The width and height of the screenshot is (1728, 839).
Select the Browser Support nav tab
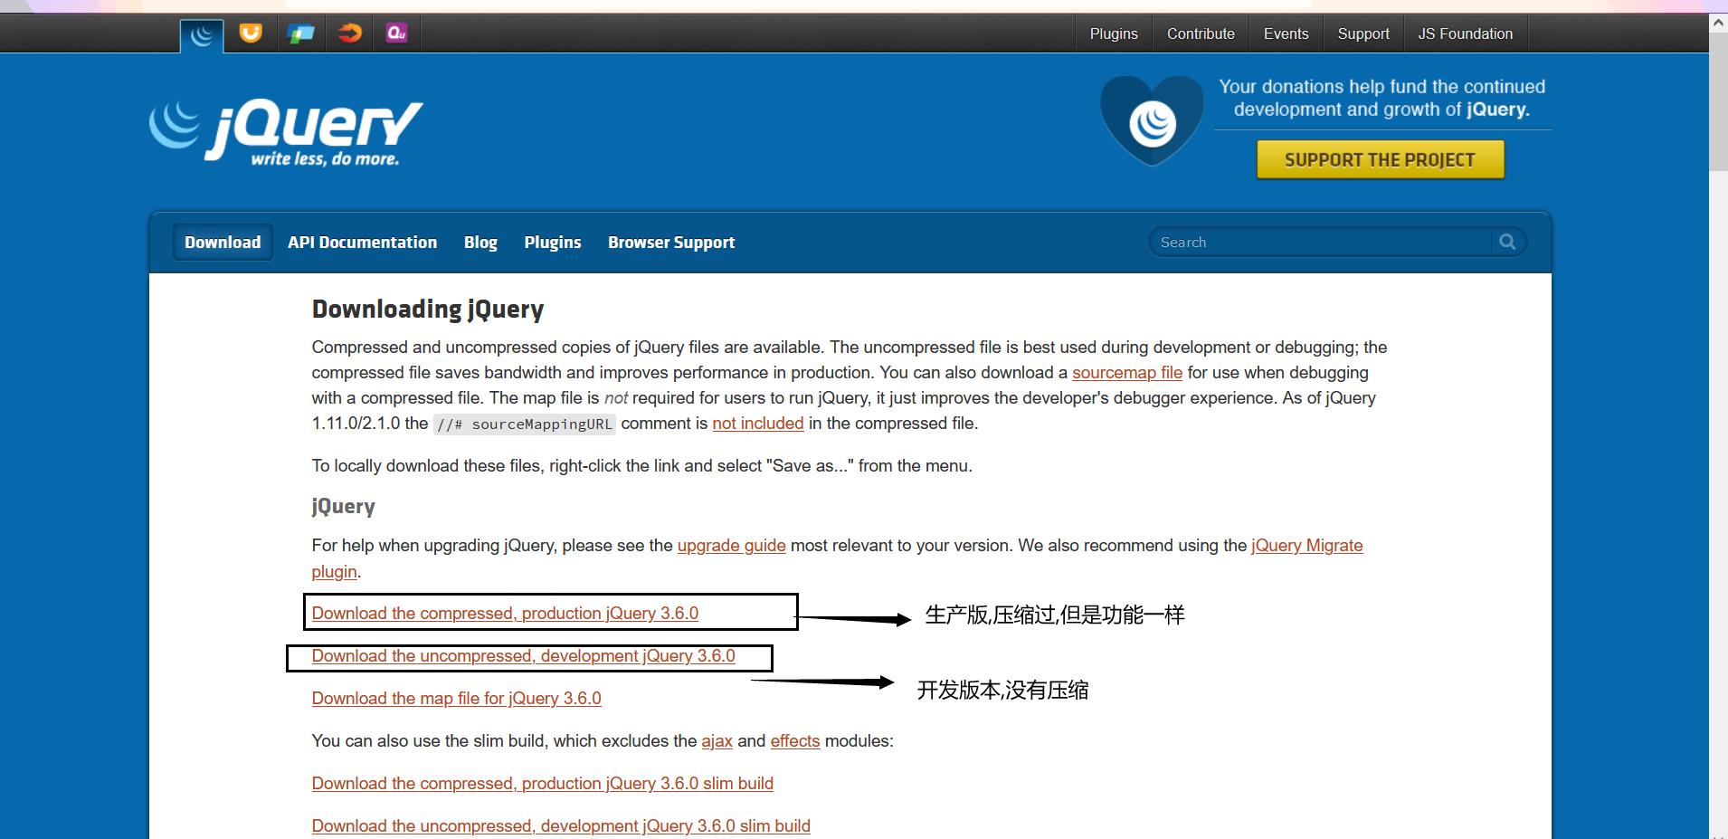671,243
